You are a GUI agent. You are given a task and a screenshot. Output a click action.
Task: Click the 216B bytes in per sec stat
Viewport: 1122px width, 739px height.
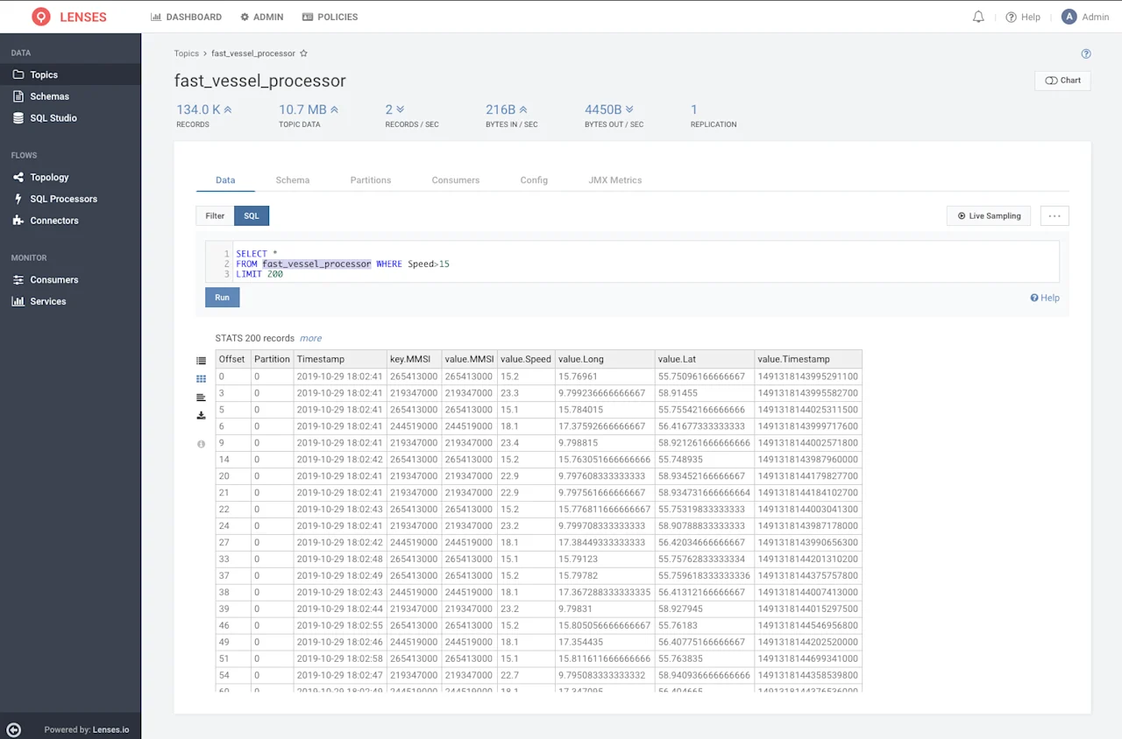coord(512,115)
